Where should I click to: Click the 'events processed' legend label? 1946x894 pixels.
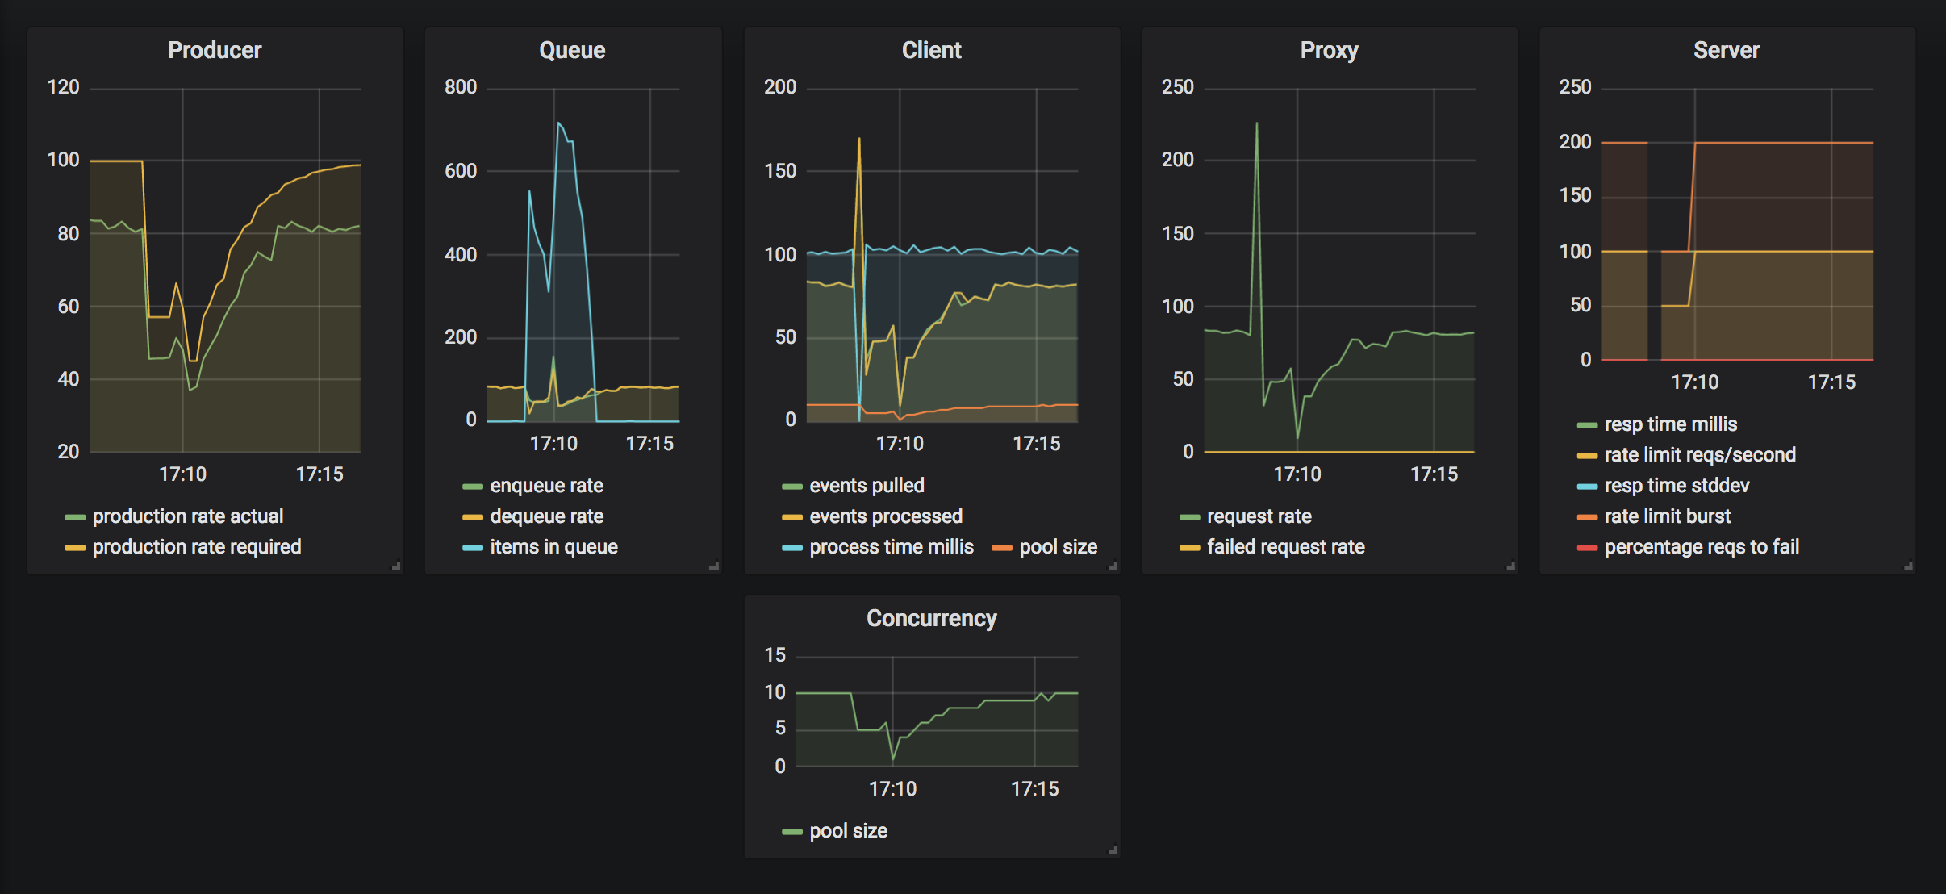click(x=886, y=516)
